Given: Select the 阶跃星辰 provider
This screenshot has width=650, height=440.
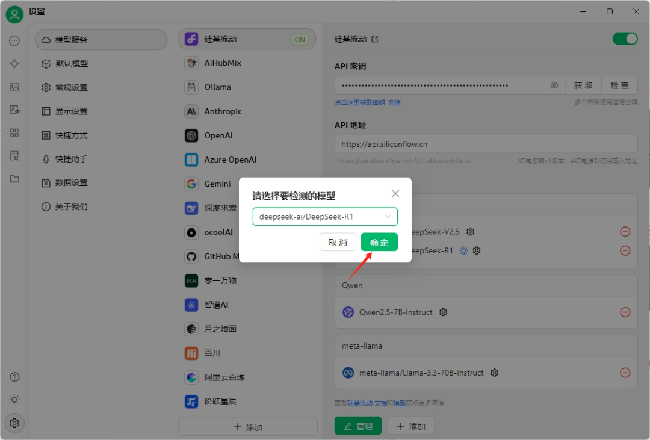Looking at the screenshot, I should pos(247,401).
